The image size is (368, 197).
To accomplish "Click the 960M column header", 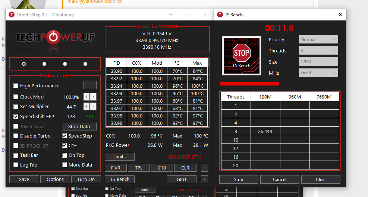I will (x=295, y=97).
